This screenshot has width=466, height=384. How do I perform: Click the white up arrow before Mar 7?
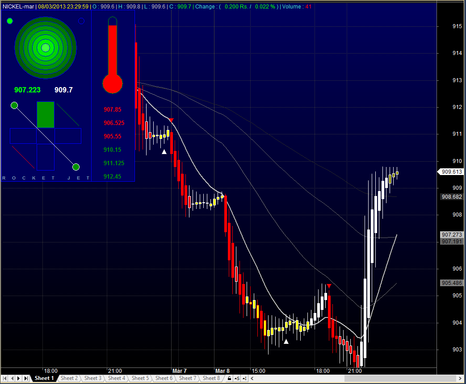(x=164, y=152)
